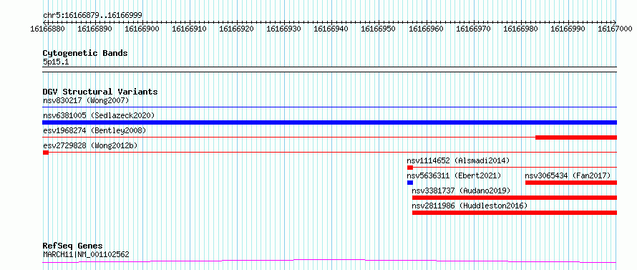This screenshot has width=637, height=270.
Task: Click ruler position 16166880
Action: (x=48, y=29)
